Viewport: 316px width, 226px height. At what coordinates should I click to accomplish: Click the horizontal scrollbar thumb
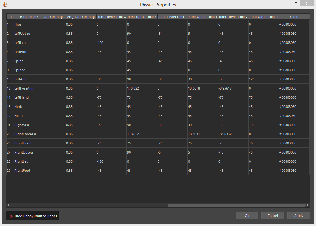point(237,205)
